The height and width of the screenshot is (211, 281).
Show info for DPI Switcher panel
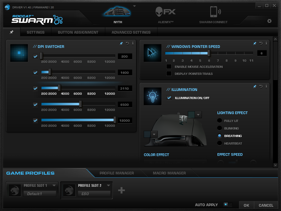[x=133, y=43]
